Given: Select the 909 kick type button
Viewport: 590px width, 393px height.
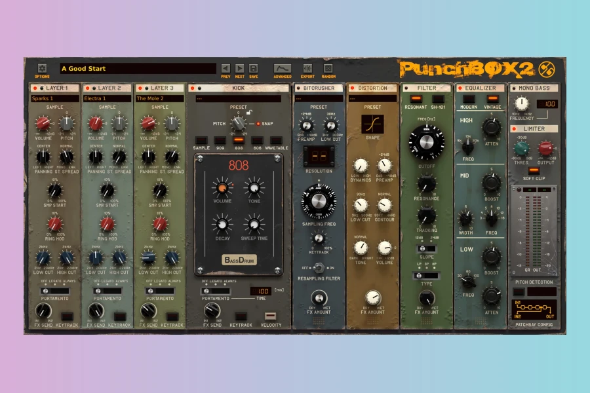Looking at the screenshot, I should pos(220,141).
